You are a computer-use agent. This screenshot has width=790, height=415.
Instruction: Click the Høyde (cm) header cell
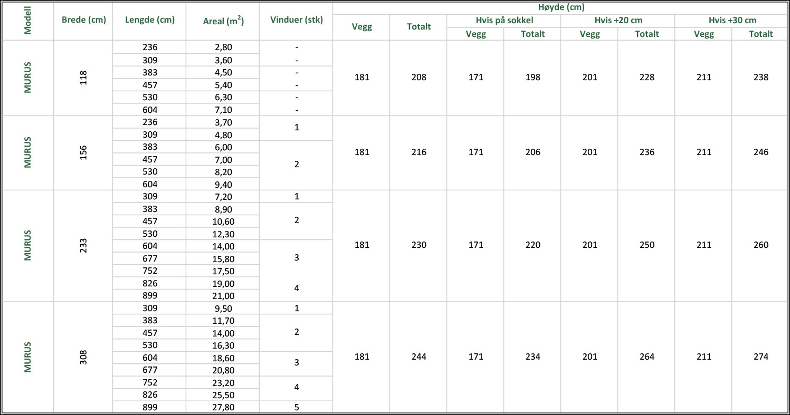click(x=560, y=8)
